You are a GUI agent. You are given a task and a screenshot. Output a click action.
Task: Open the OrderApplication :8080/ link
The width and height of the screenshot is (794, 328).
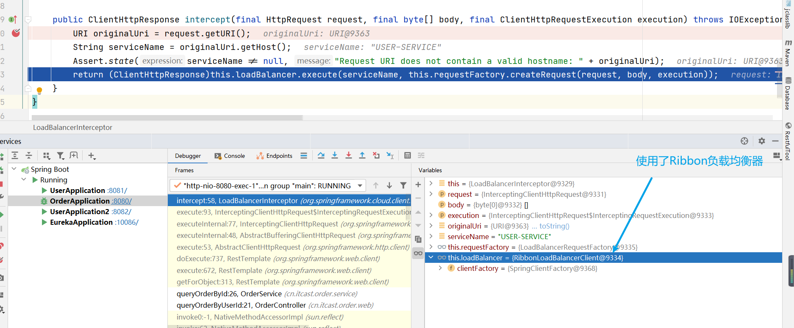click(x=122, y=201)
